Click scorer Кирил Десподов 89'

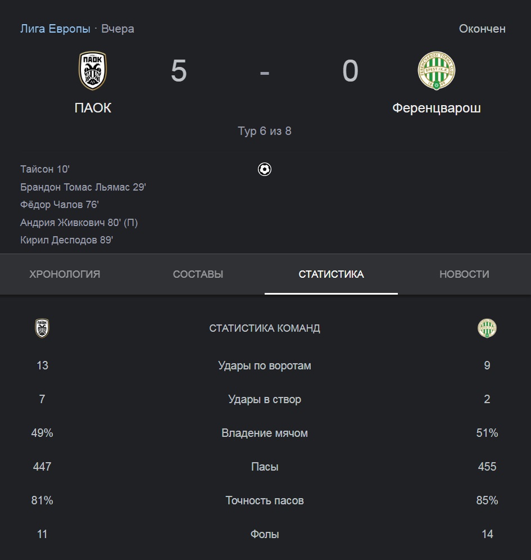tap(67, 240)
